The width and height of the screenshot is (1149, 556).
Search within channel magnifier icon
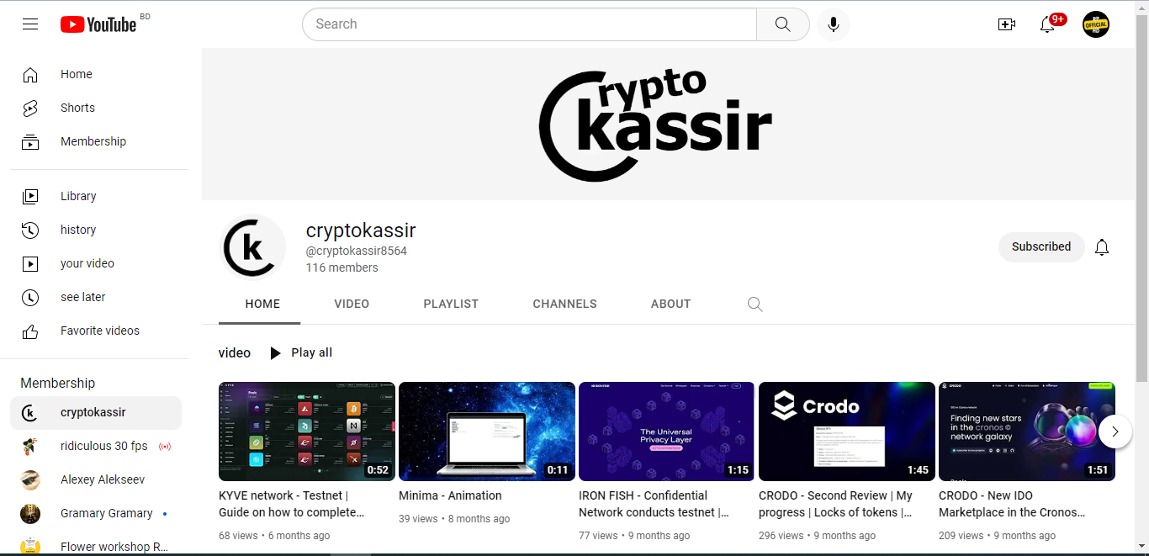[755, 304]
